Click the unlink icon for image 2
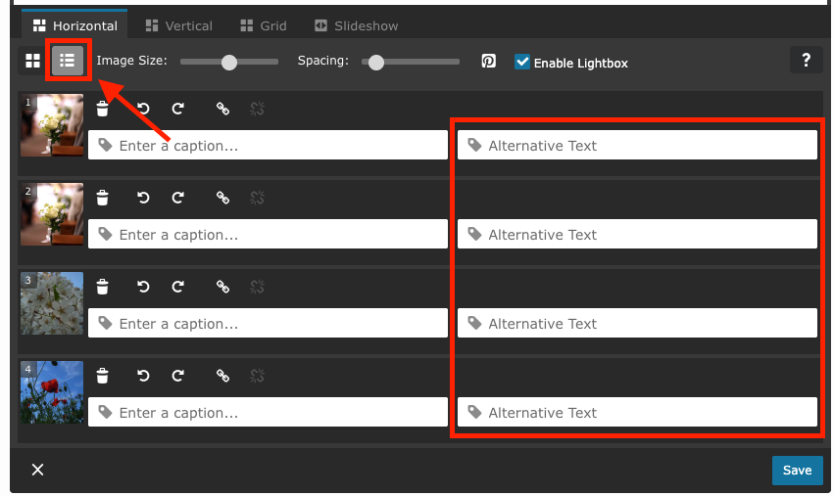The image size is (834, 496). pos(258,198)
